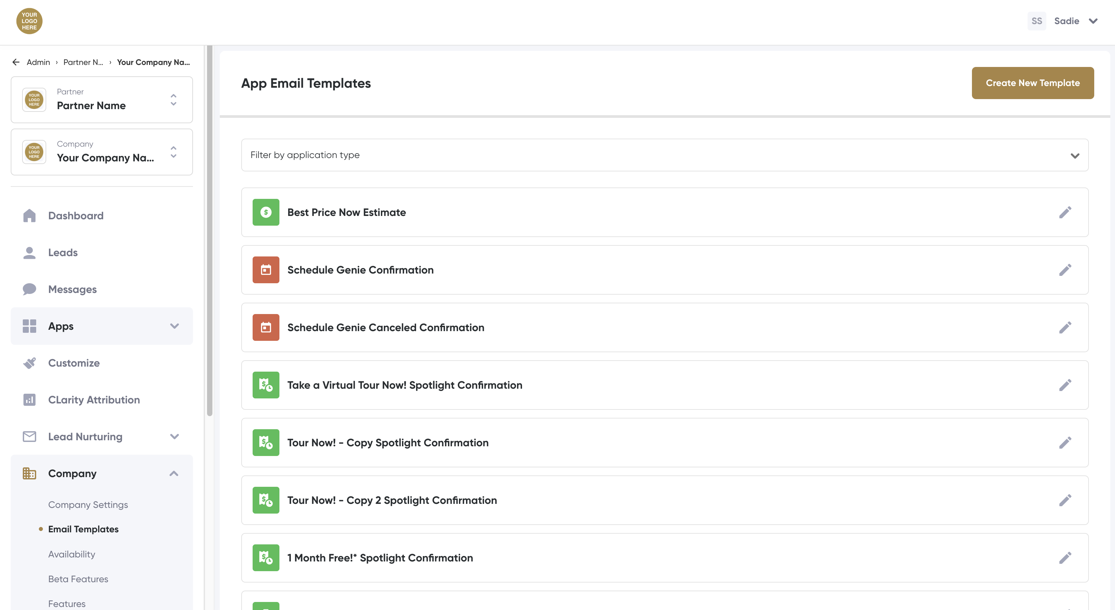1115x610 pixels.
Task: Click back arrow in breadcrumb
Action: point(16,62)
